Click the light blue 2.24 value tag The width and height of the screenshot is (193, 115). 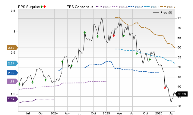(x=13, y=64)
